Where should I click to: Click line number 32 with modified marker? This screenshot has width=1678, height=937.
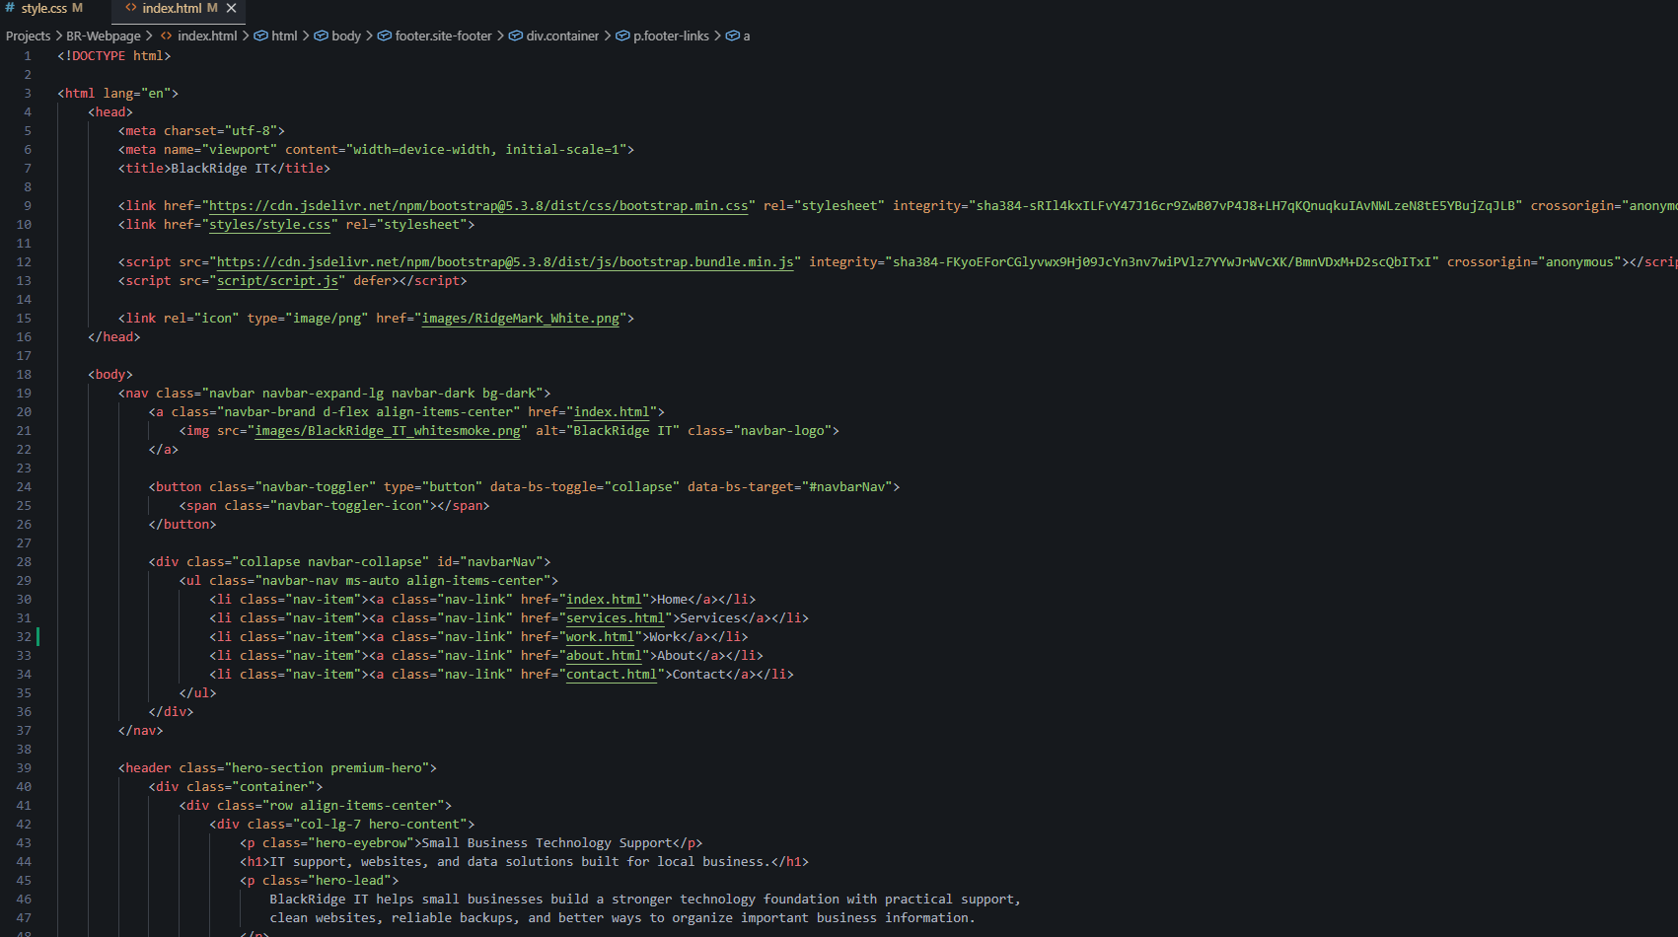[x=24, y=637]
